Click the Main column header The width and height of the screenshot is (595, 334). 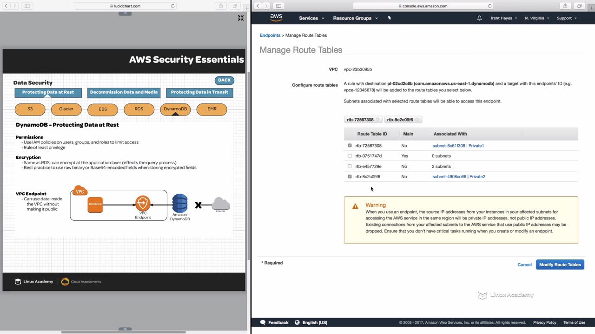[x=408, y=134]
